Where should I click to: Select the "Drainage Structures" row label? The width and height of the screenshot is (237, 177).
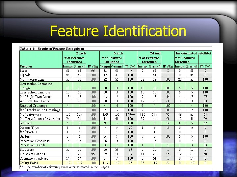[34, 158]
